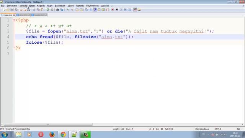The width and height of the screenshot is (245, 138).
Task: Open the Nyelv menu
Action: [50, 6]
